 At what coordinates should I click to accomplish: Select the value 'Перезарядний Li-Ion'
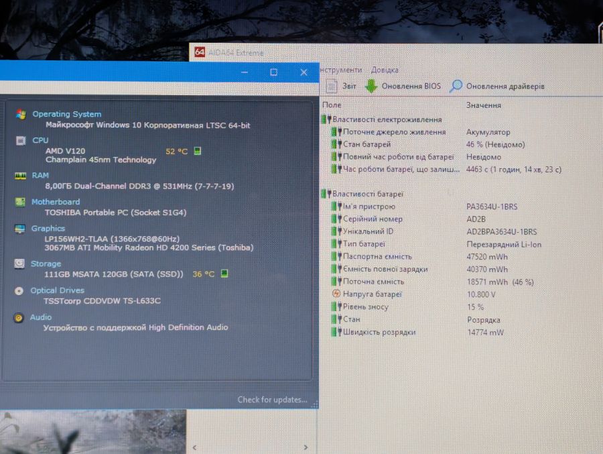coord(504,244)
